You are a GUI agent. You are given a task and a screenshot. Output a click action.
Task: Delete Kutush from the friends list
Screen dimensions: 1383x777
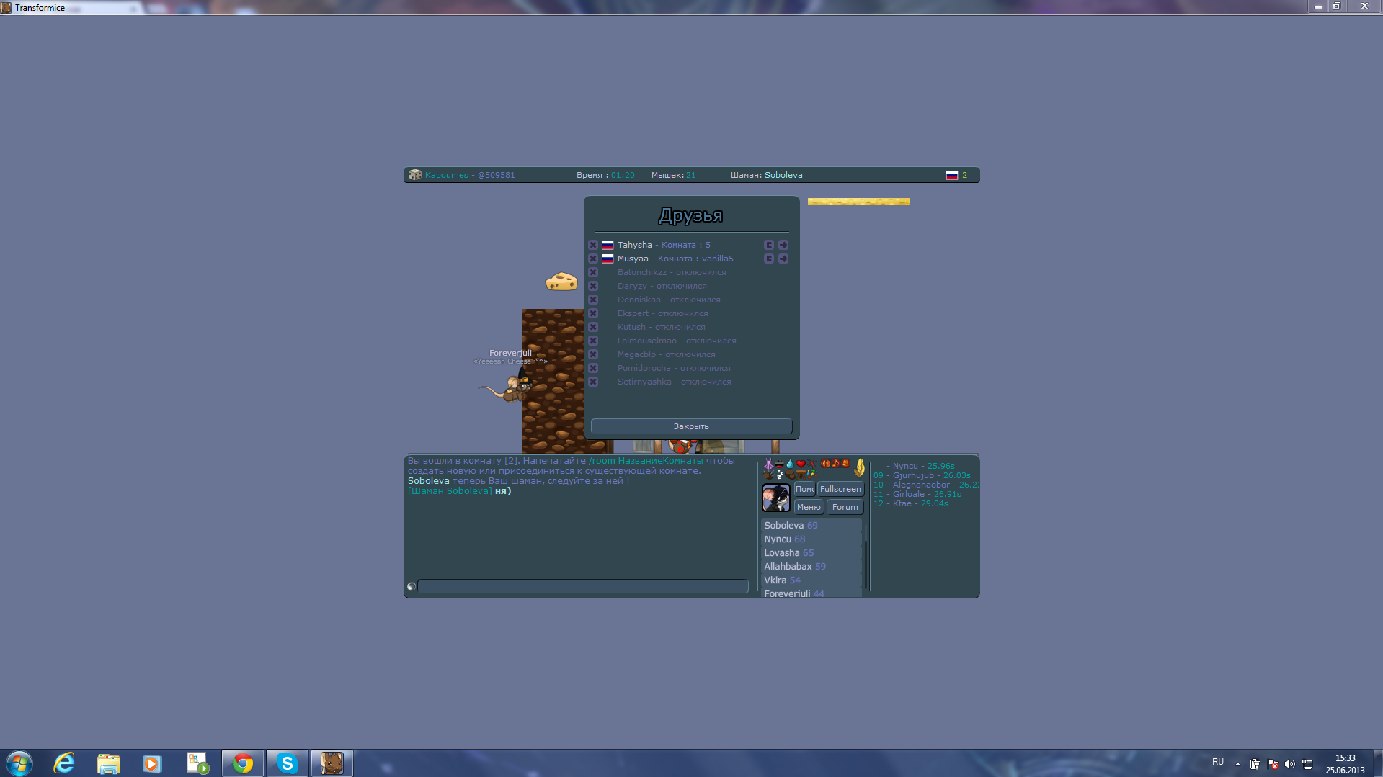[x=593, y=327]
